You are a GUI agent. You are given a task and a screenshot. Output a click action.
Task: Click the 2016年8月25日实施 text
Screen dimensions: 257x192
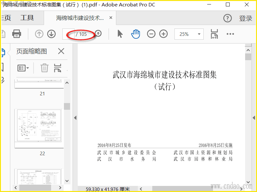click(216, 145)
